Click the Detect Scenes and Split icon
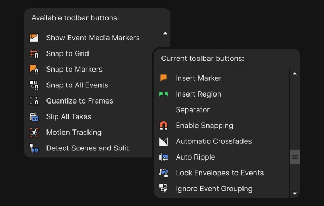This screenshot has height=206, width=324. click(x=34, y=148)
